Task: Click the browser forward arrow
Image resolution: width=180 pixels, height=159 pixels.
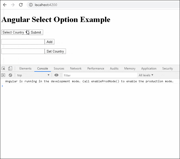Action: click(x=13, y=5)
